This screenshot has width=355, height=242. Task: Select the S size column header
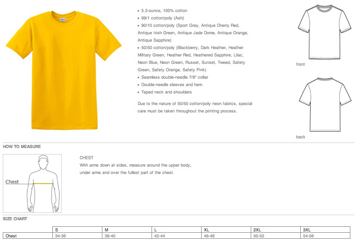77,230
